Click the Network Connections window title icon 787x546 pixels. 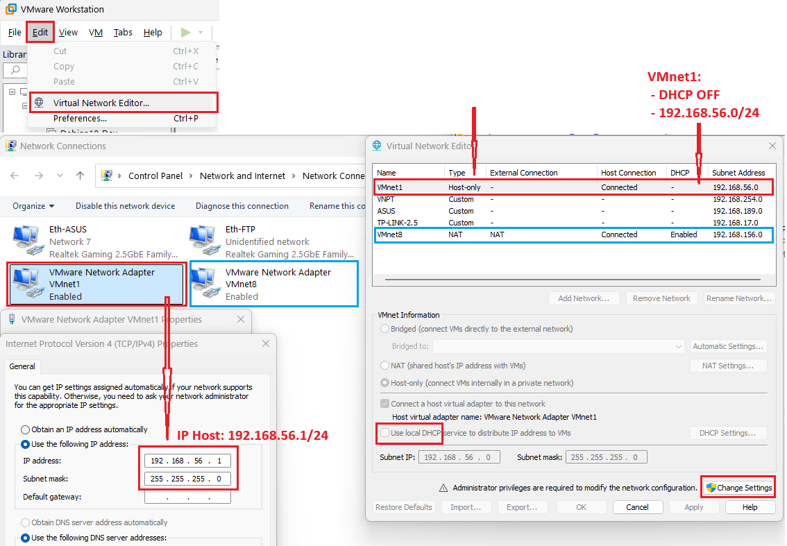pos(10,146)
